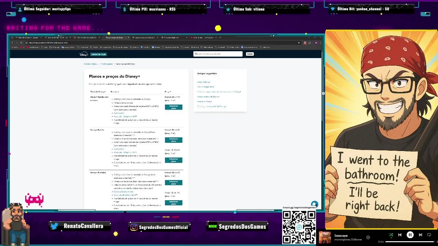Open Lista de dispositivos suggested article
438x246 pixels.
(206, 87)
